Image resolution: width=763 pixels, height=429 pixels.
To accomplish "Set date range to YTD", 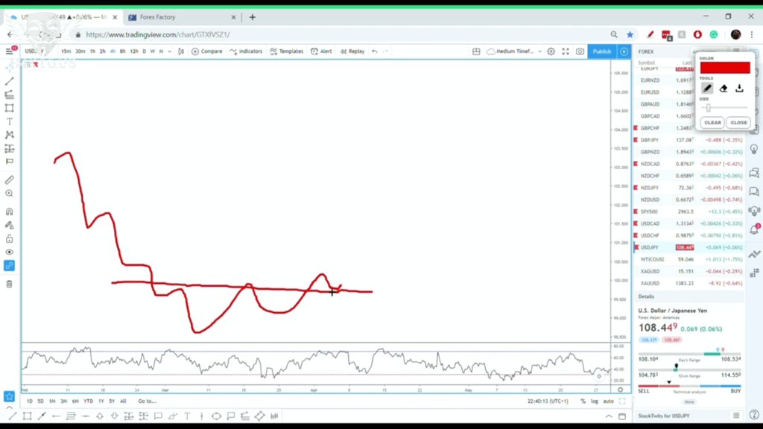I will (x=88, y=401).
